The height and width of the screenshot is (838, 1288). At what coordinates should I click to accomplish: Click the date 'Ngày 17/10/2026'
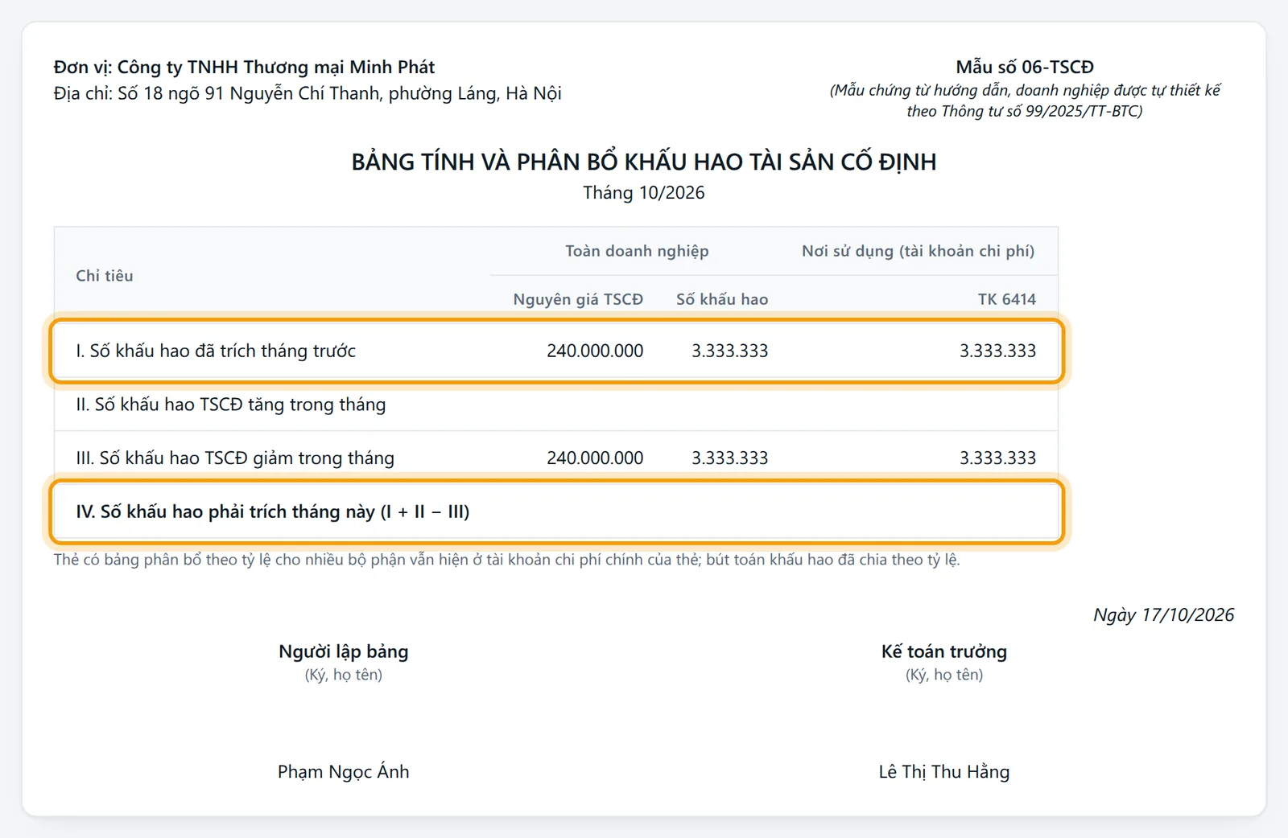pyautogui.click(x=1163, y=615)
